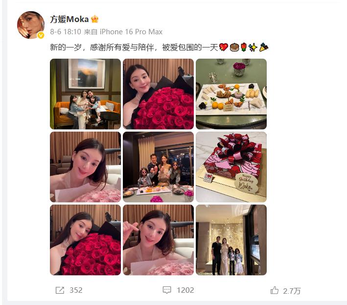This screenshot has height=305, width=347.
Task: Click the comment count 1202
Action: (x=185, y=290)
